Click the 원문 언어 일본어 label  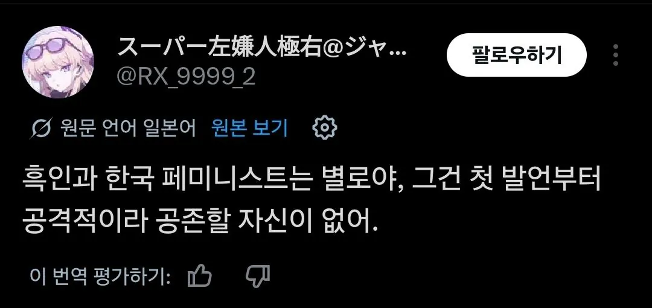coord(128,128)
